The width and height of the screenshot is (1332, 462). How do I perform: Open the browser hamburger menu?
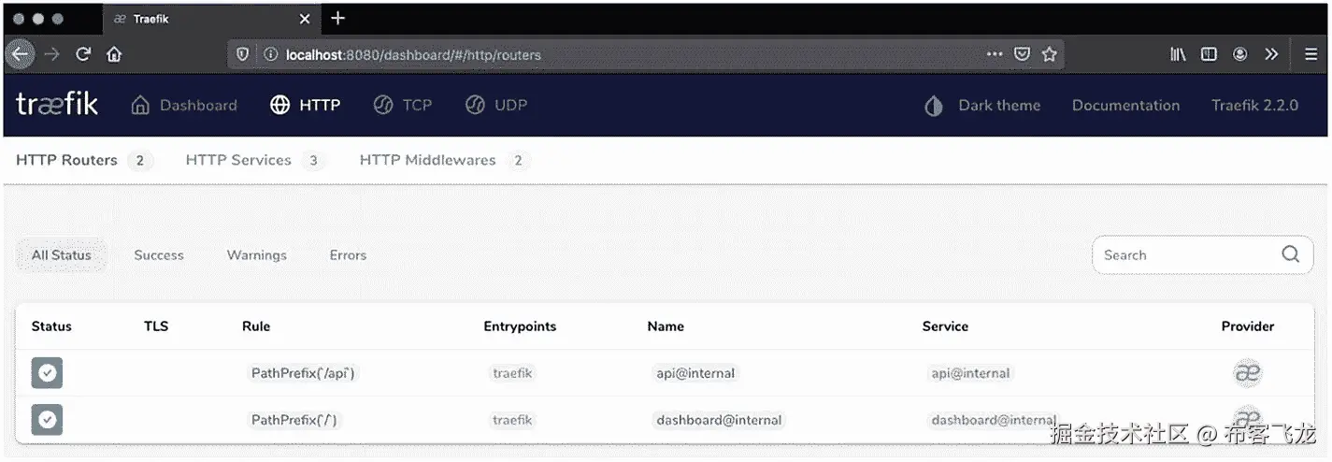tap(1311, 54)
